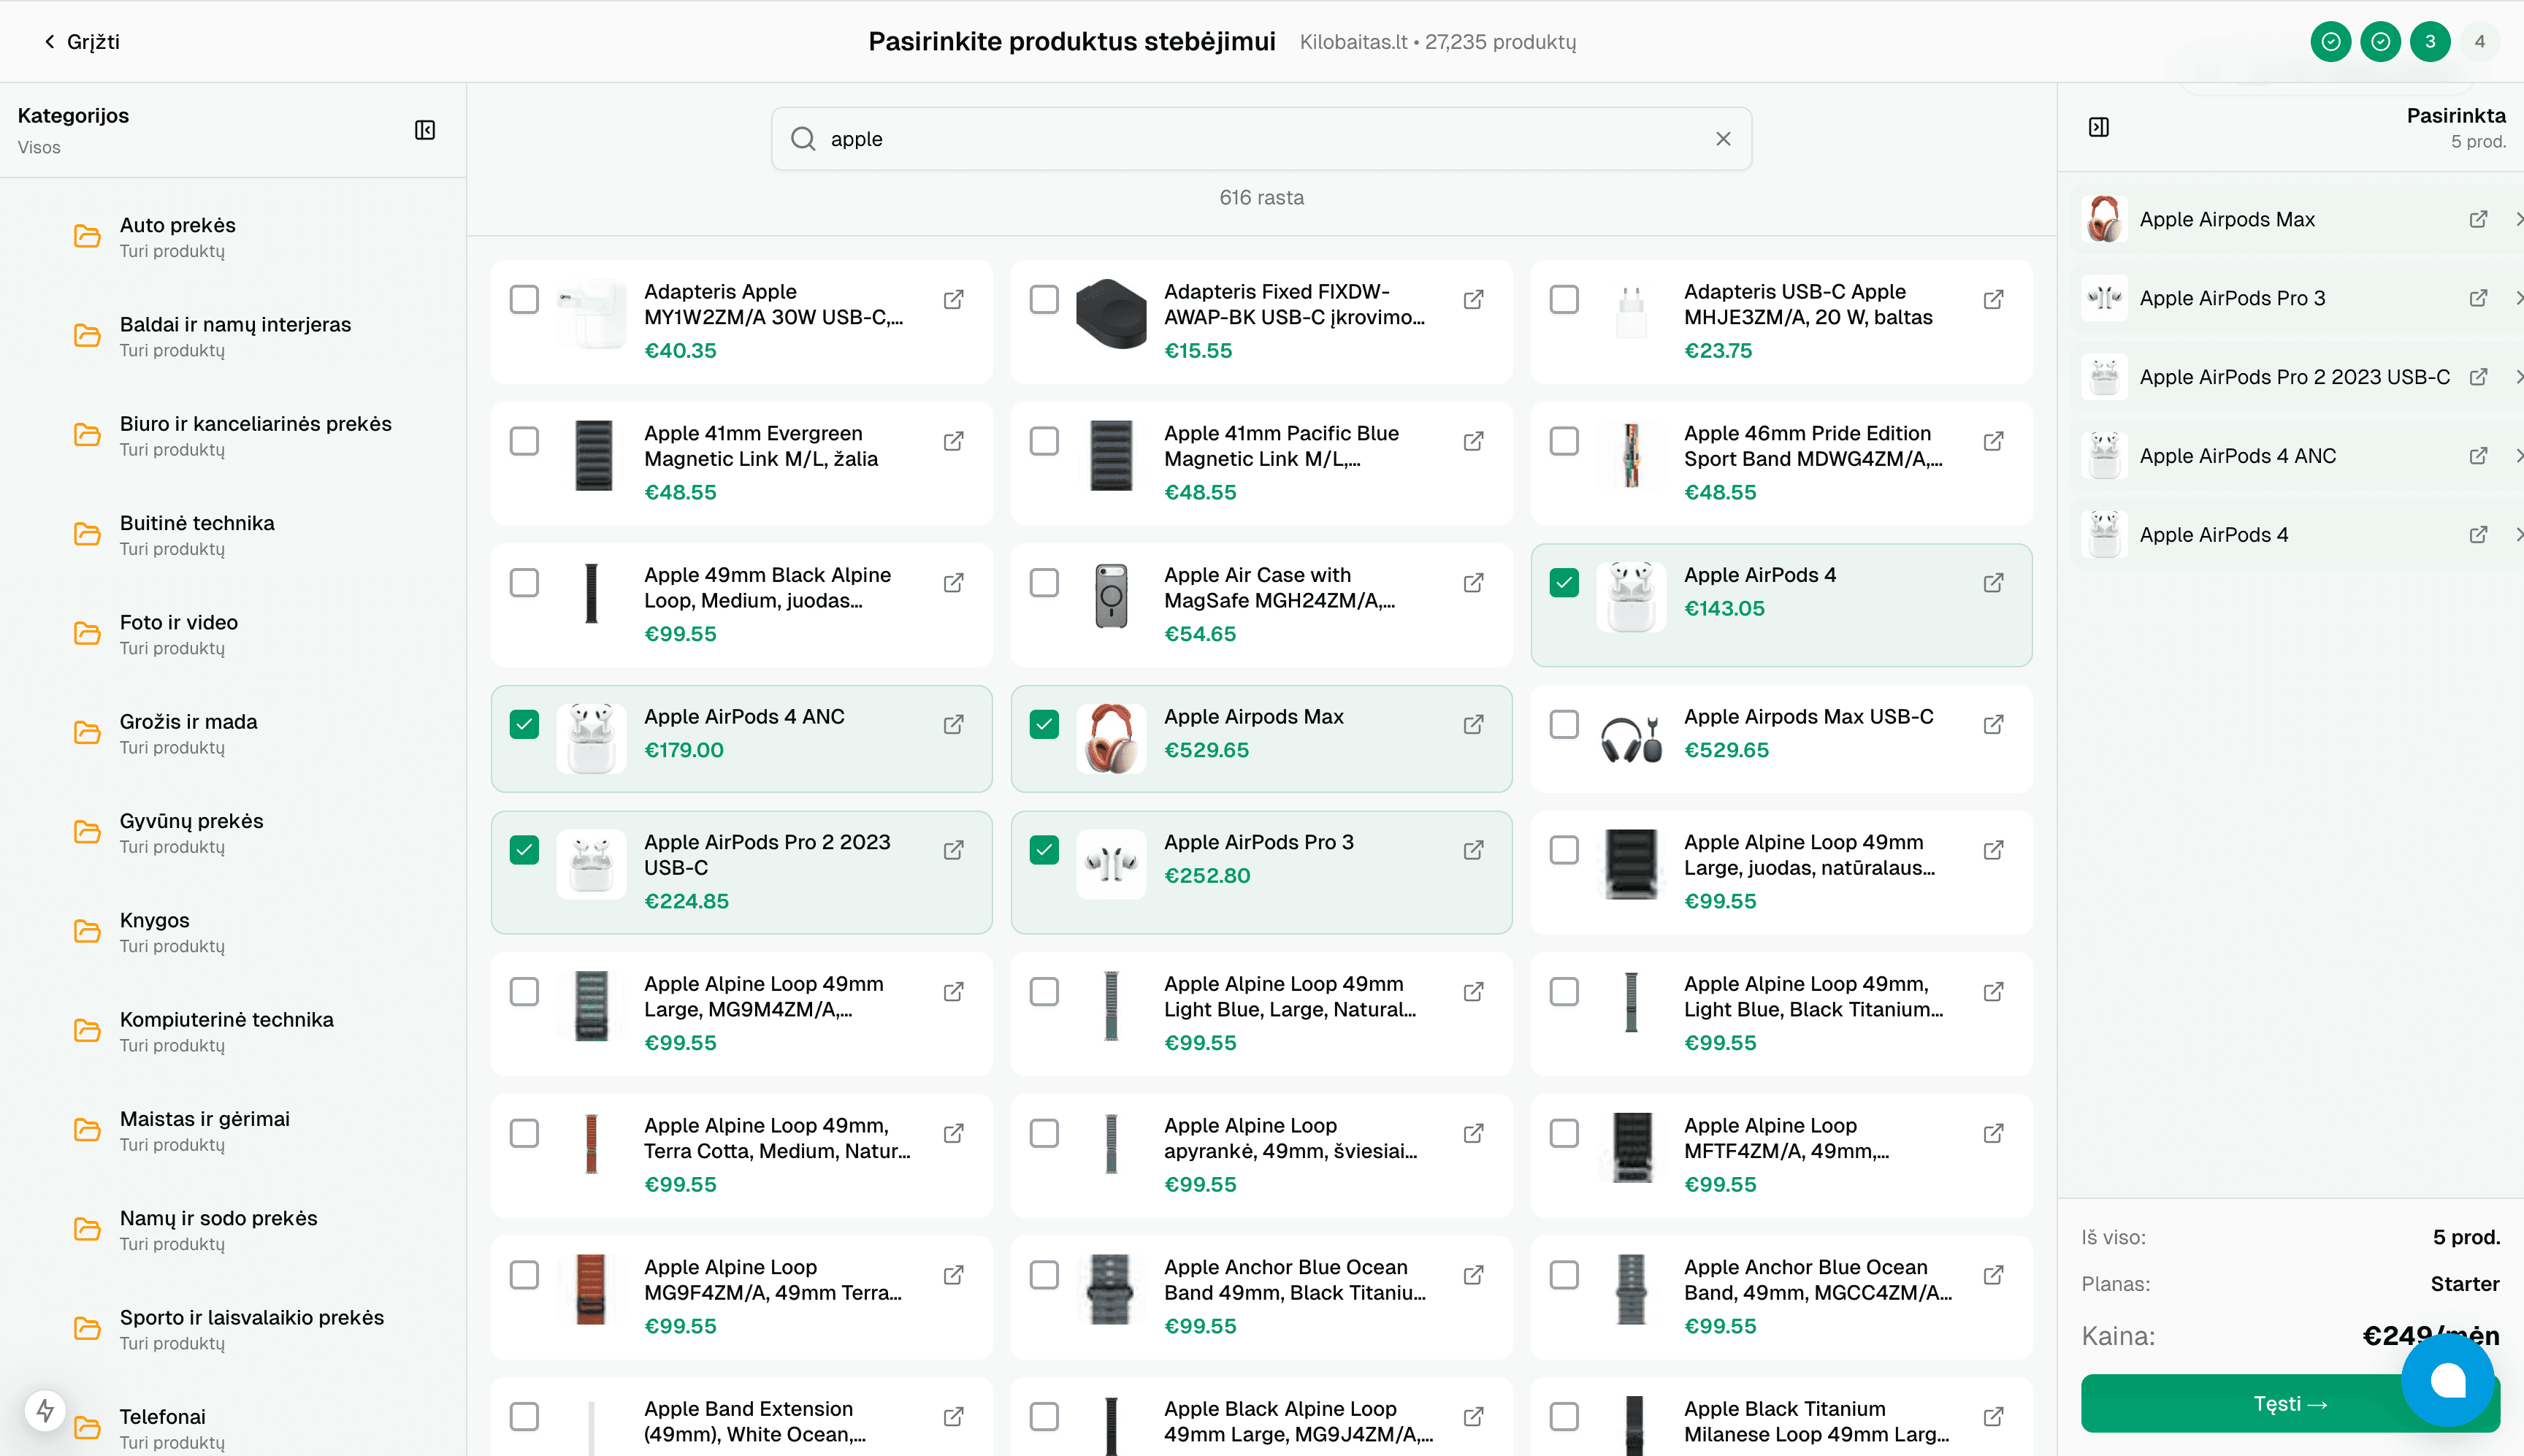Go to completed step one indicator
The width and height of the screenshot is (2524, 1456).
coord(2330,42)
